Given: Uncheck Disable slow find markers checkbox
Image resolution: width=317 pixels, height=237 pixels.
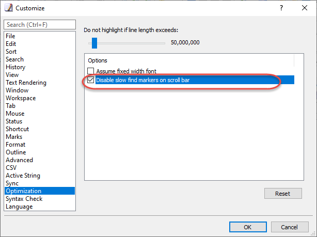Looking at the screenshot, I should point(90,80).
